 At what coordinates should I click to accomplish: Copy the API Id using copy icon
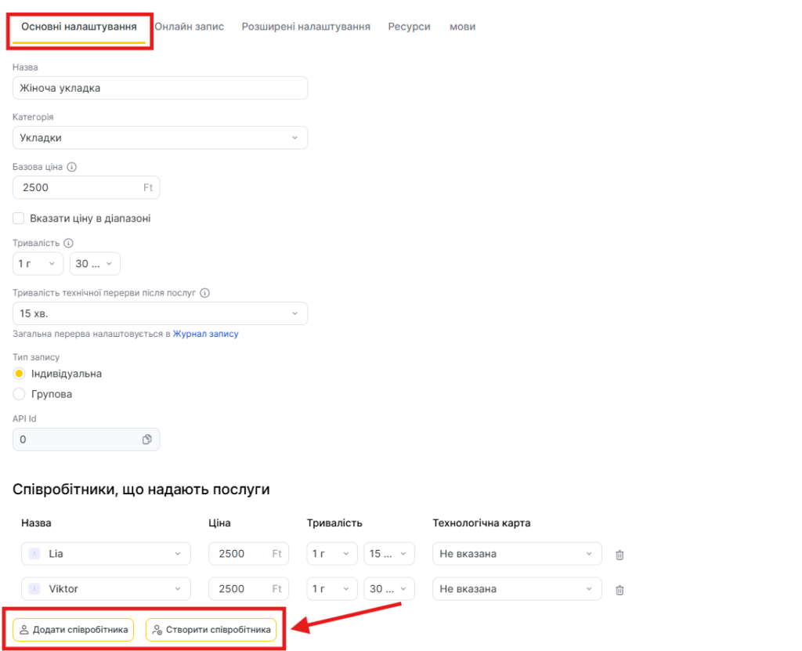tap(146, 439)
